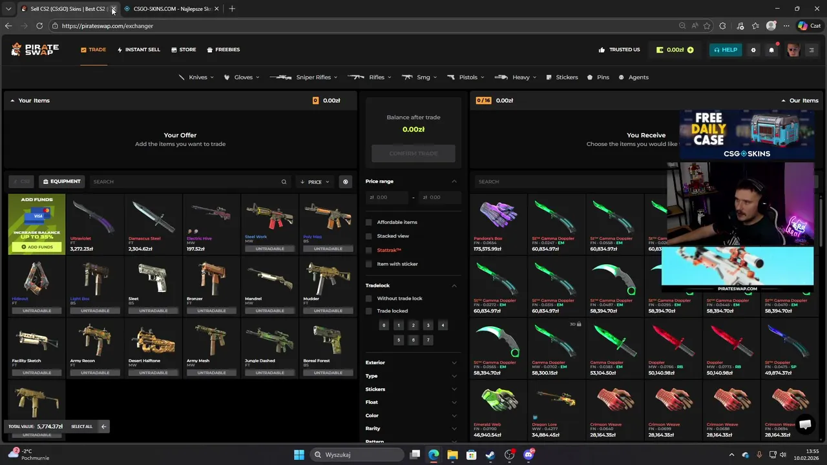This screenshot has width=827, height=465.
Task: Expand the Float filter section
Action: click(413, 402)
